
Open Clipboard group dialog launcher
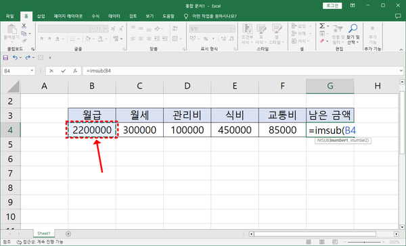click(33, 49)
